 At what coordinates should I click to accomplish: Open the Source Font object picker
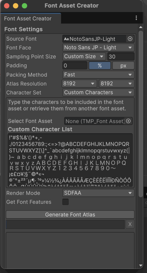tap(130, 39)
